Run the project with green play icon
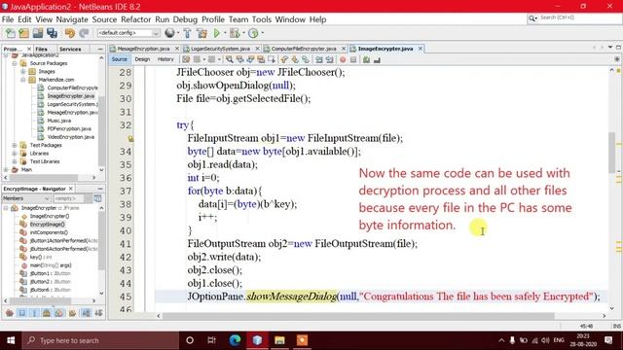 (x=217, y=33)
